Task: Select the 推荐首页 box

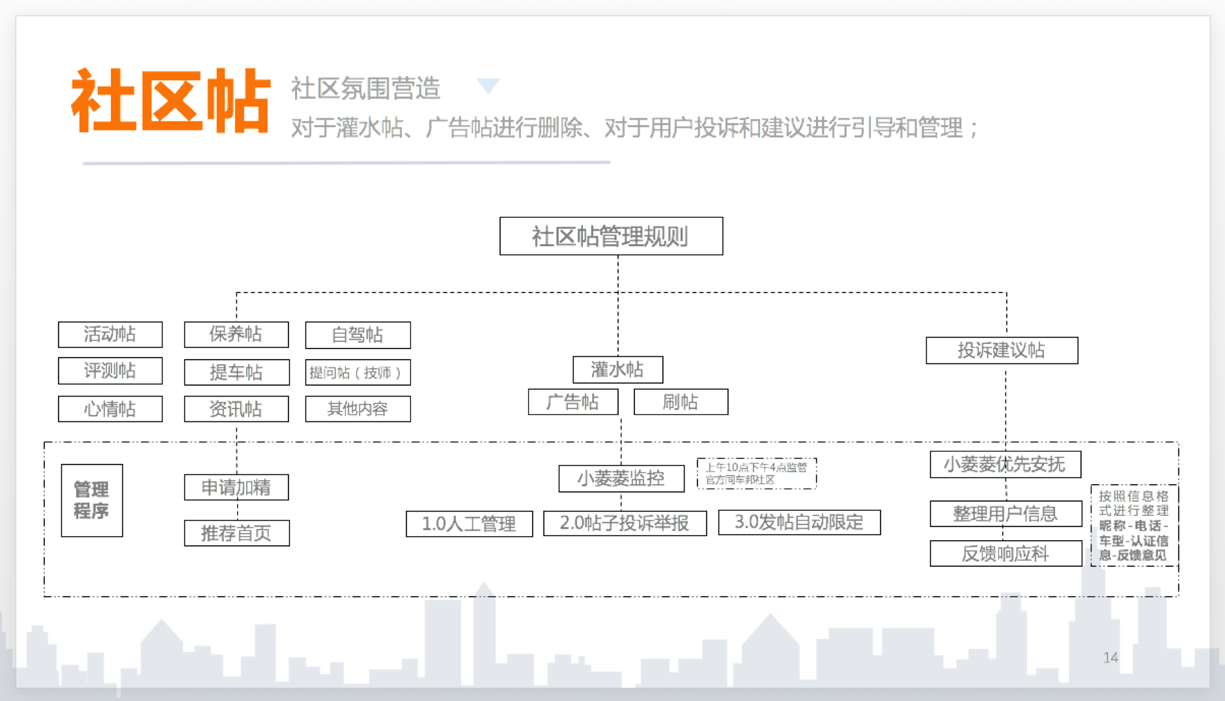Action: (x=236, y=533)
